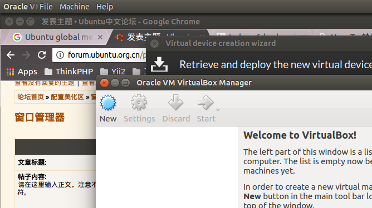The width and height of the screenshot is (372, 208).
Task: Go back in Chrome
Action: coord(11,55)
